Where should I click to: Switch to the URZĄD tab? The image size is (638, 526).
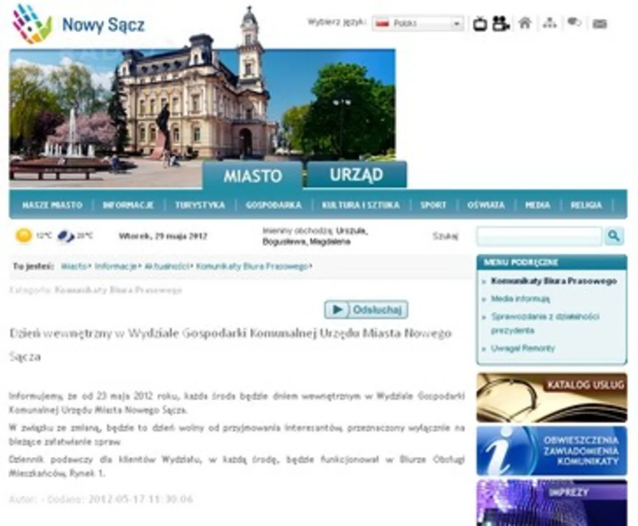coord(357,175)
